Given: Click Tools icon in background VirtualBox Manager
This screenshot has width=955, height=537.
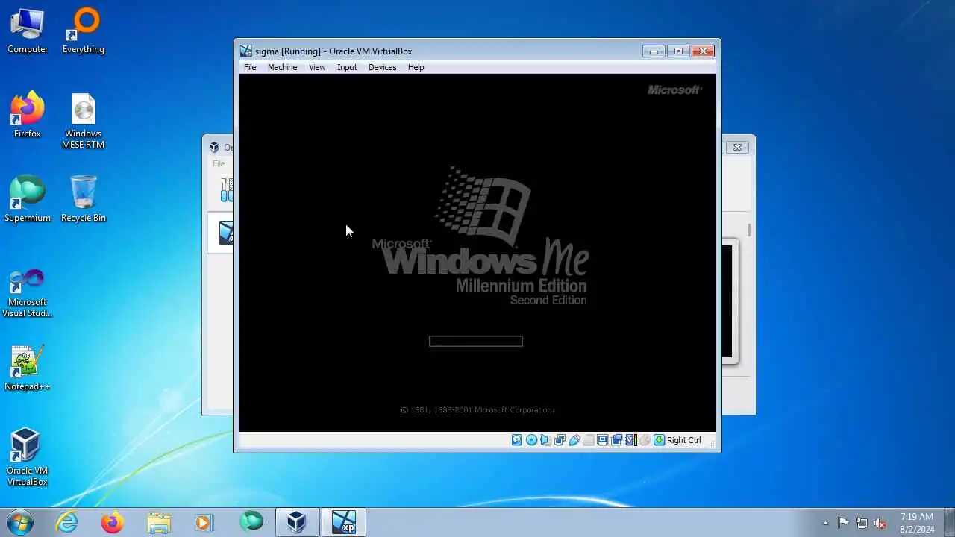Looking at the screenshot, I should click(x=227, y=189).
